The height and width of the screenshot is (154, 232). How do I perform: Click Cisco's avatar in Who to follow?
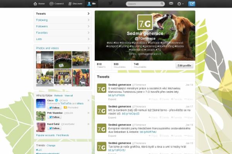[x=41, y=104]
